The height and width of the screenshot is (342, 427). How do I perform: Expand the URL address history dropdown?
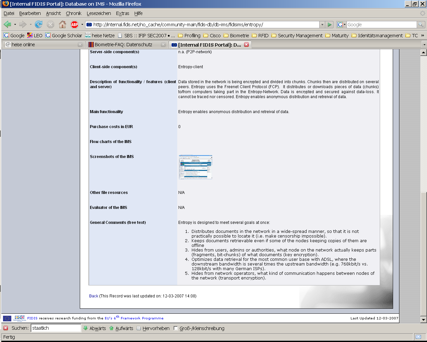click(322, 25)
